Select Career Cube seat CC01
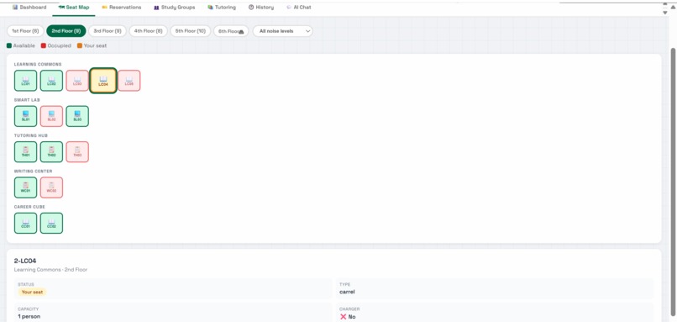 tap(25, 223)
